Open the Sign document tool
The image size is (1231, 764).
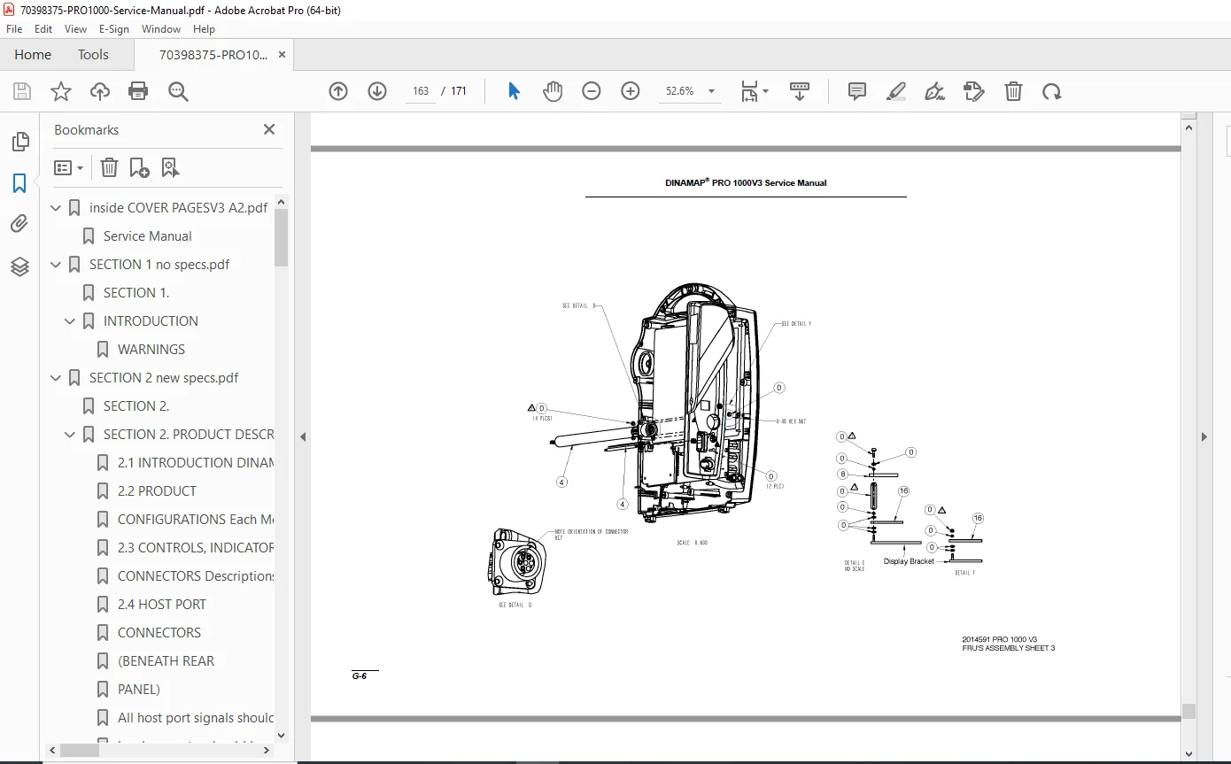[x=934, y=91]
